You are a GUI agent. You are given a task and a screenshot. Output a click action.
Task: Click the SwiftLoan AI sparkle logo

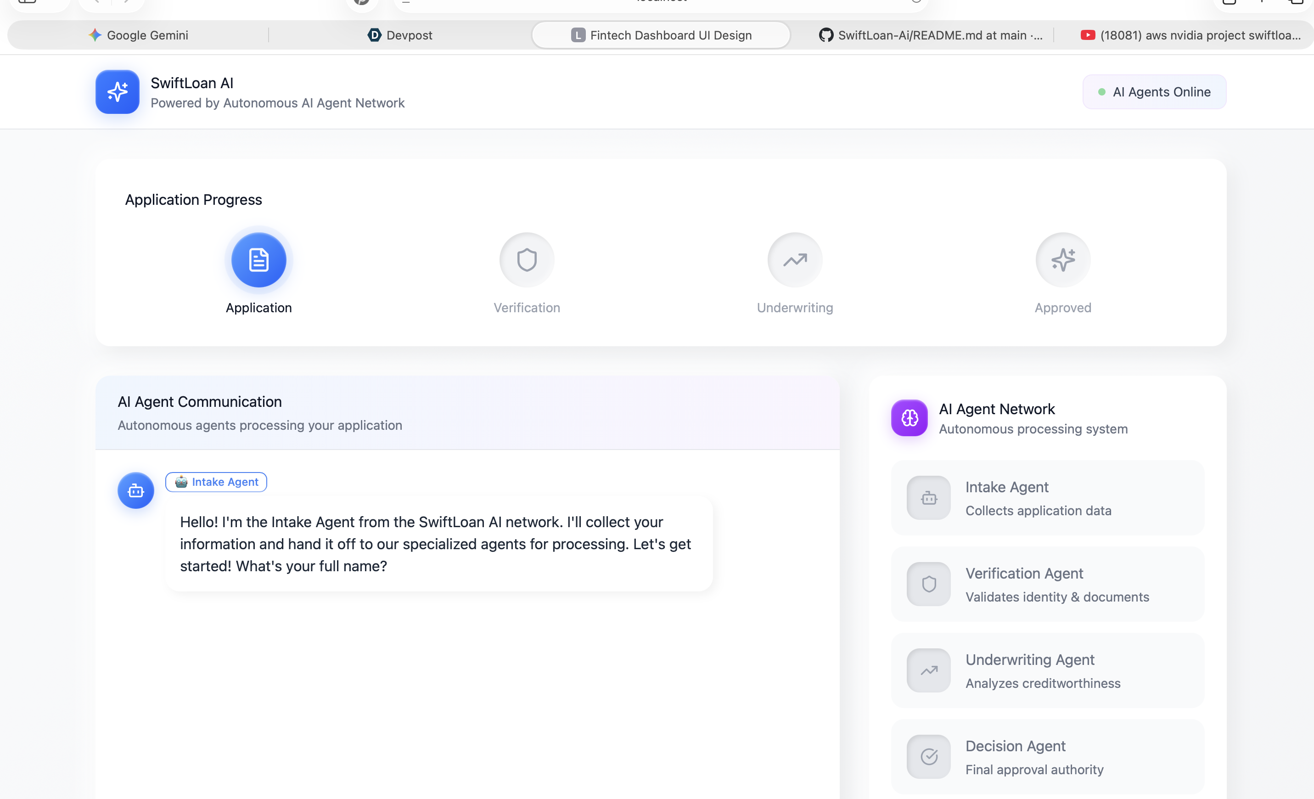118,92
